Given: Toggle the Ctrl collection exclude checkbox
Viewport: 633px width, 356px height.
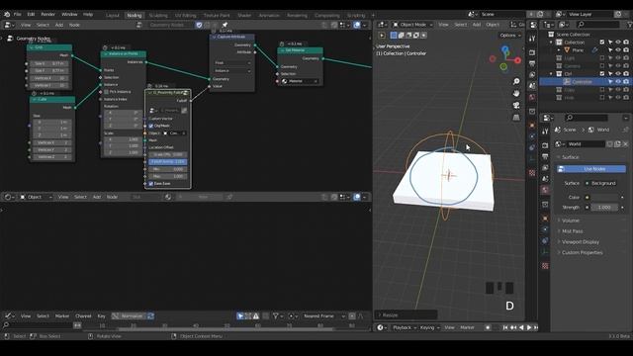Looking at the screenshot, I should click(602, 74).
